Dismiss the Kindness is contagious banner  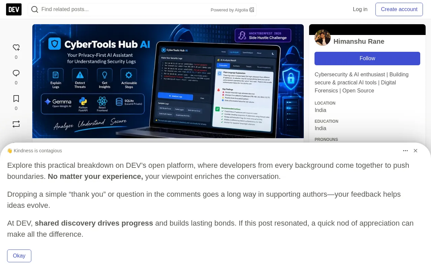416,151
